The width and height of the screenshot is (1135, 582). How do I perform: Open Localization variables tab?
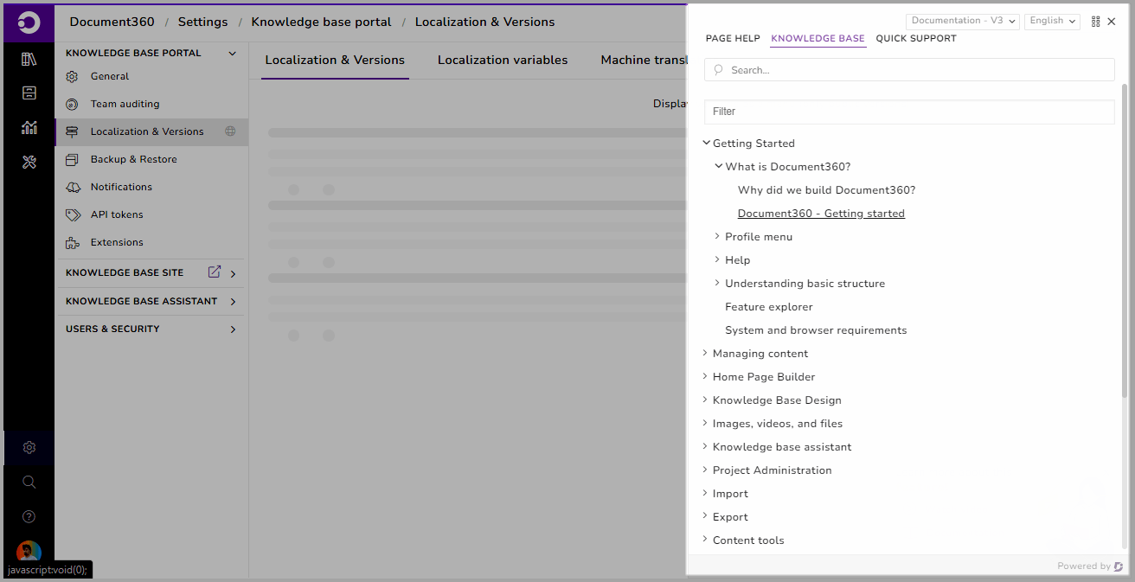[x=503, y=61]
